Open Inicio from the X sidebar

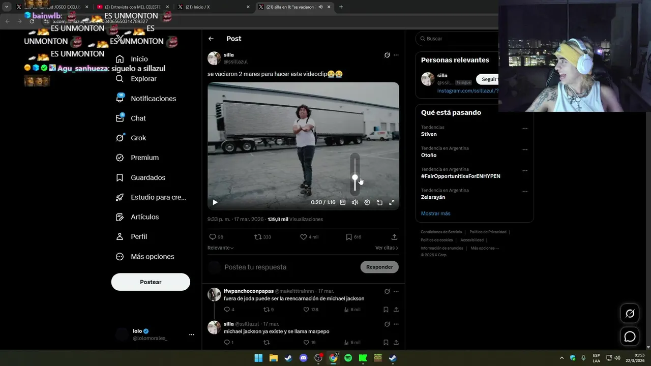[132, 59]
